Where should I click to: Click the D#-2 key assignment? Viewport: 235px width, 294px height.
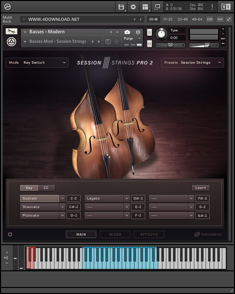138,198
